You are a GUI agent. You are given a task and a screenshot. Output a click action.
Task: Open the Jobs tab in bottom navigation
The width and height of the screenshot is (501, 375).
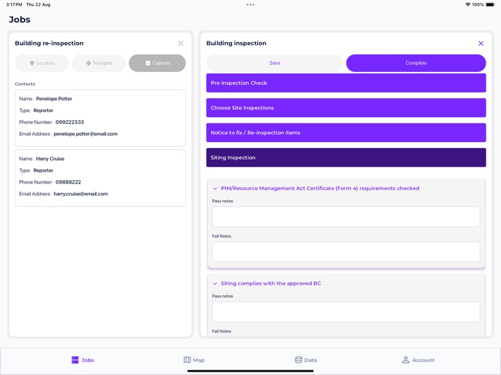point(82,360)
